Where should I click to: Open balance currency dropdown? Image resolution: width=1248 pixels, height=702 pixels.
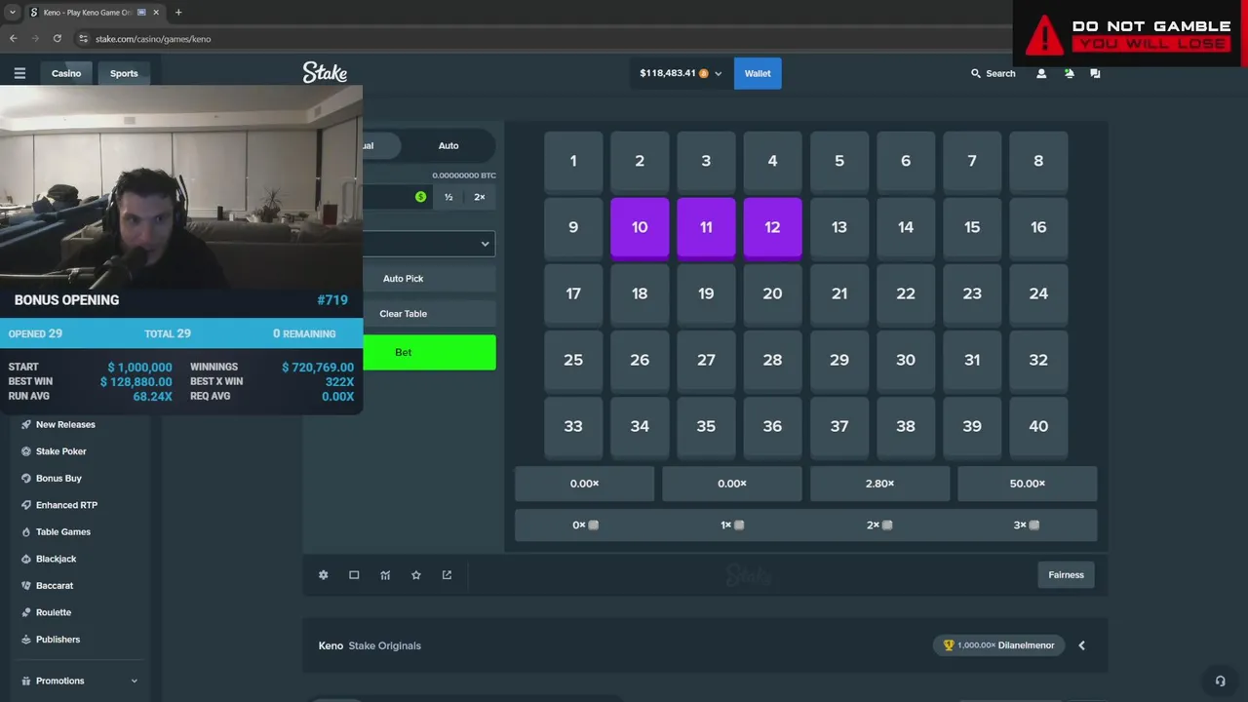719,73
